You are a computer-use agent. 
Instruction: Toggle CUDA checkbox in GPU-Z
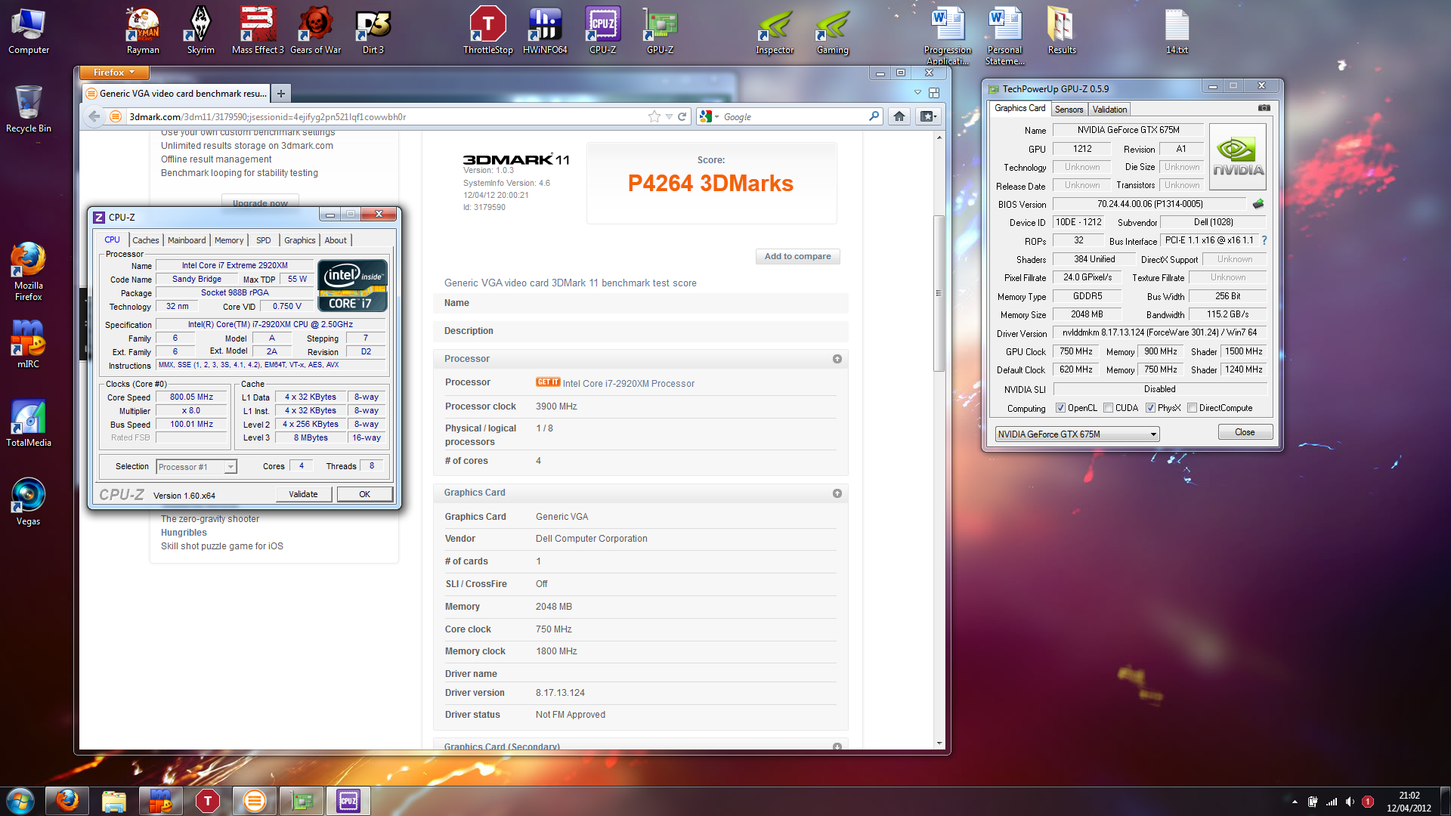tap(1108, 408)
